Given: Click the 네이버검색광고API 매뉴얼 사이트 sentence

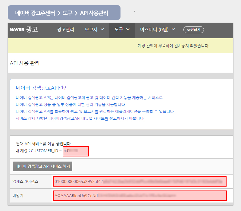Looking at the screenshot, I should coord(80,118).
